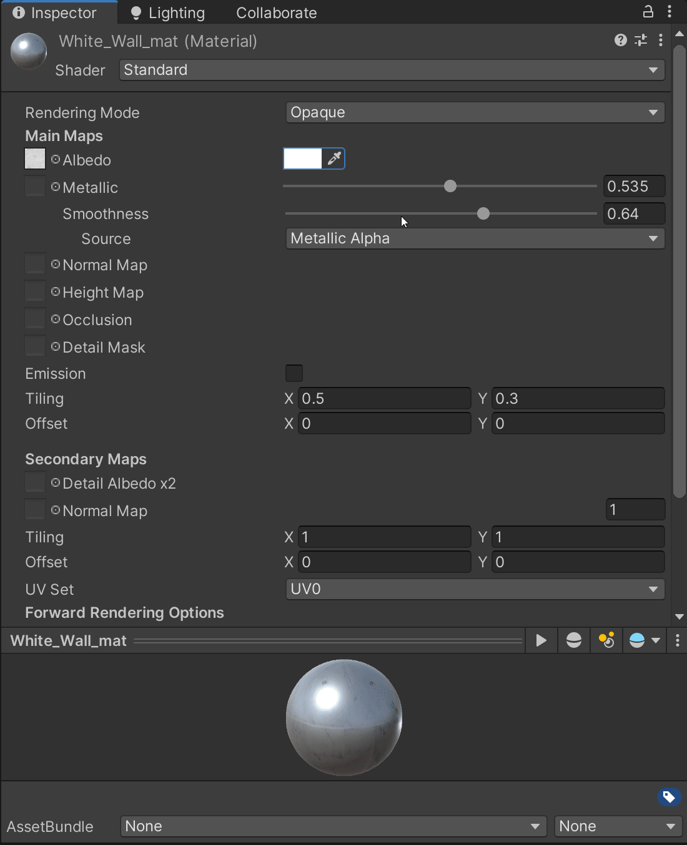
Task: Expand the preview environment dropdown arrow
Action: pyautogui.click(x=656, y=640)
